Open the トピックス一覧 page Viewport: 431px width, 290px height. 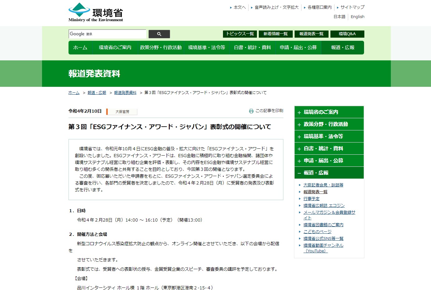[240, 34]
